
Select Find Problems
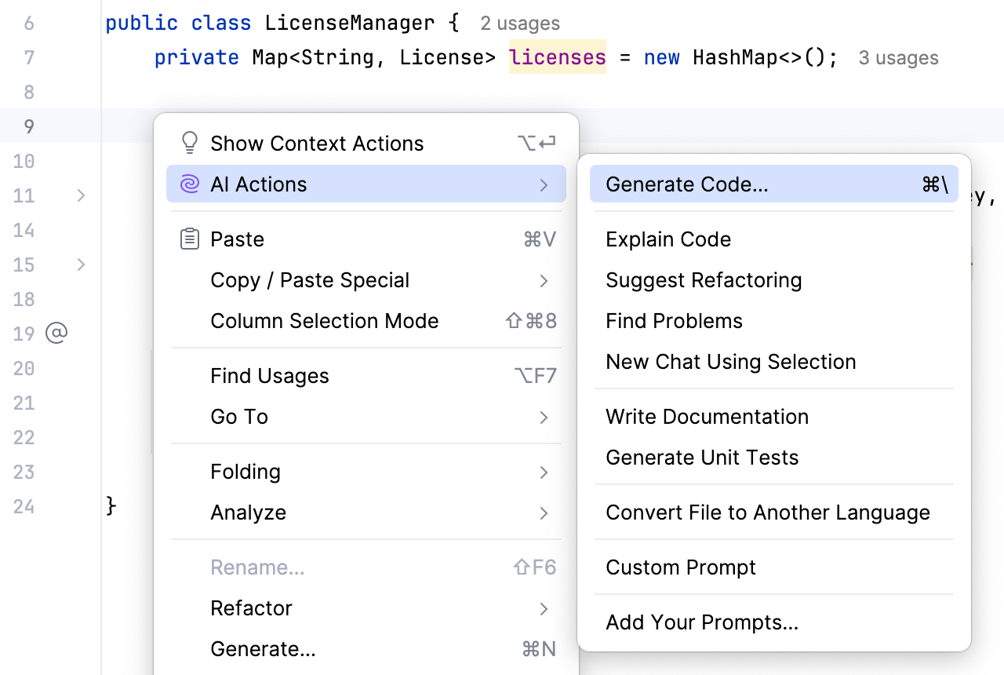[x=673, y=320]
